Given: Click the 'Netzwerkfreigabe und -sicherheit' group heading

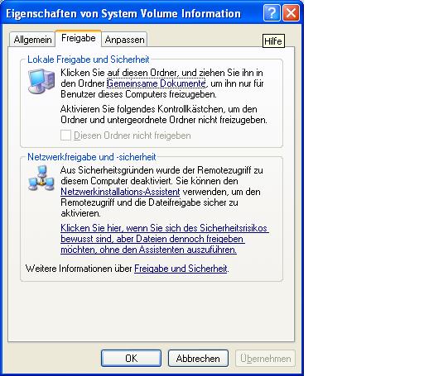Looking at the screenshot, I should [92, 157].
